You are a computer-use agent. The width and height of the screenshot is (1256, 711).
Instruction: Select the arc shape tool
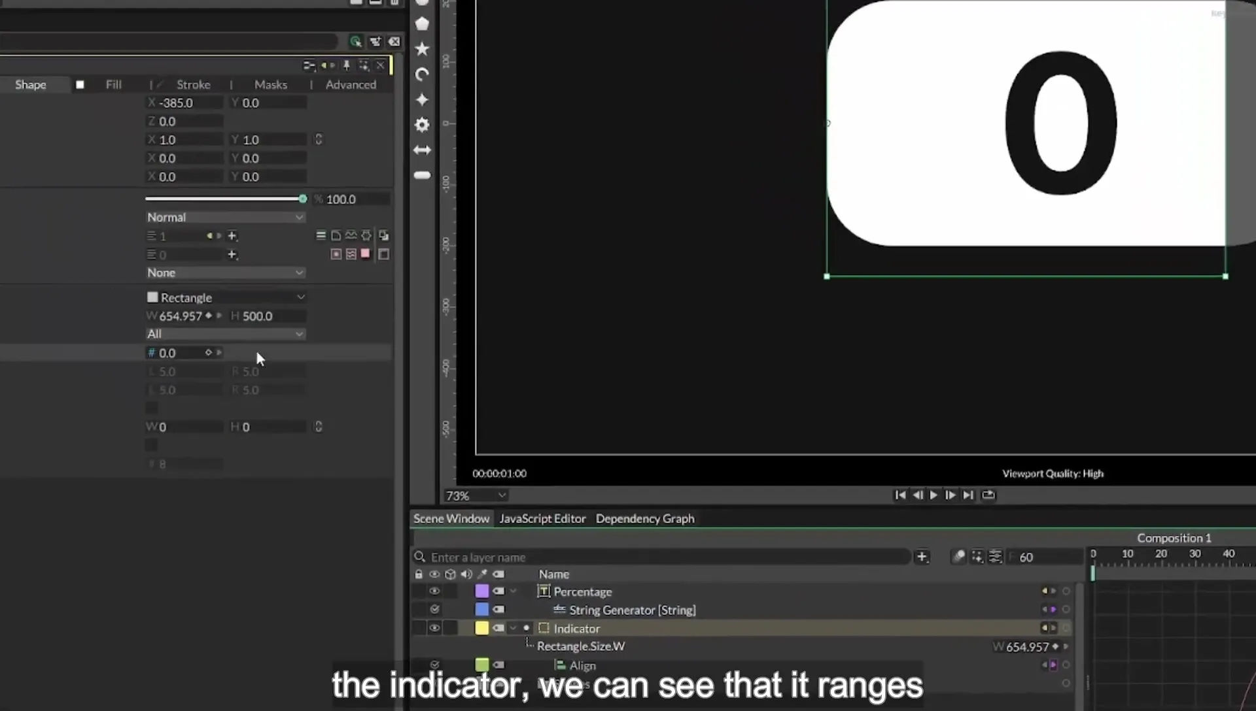[x=422, y=74]
